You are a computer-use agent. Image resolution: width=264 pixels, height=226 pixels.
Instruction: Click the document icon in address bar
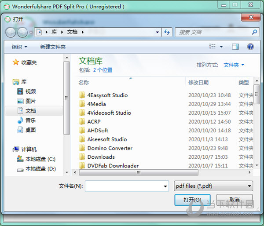(x=39, y=32)
